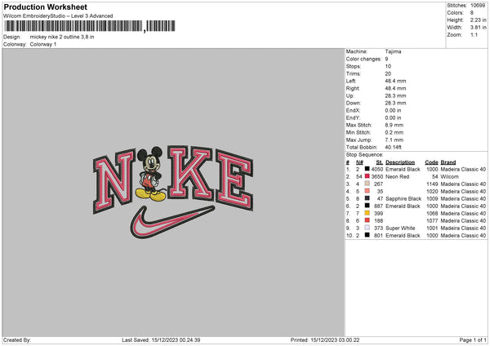Click stitch count 801 in row 10
The height and width of the screenshot is (346, 490).
[378, 236]
